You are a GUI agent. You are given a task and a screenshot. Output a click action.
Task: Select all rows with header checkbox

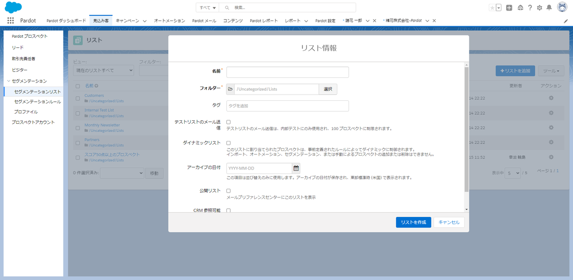point(78,86)
